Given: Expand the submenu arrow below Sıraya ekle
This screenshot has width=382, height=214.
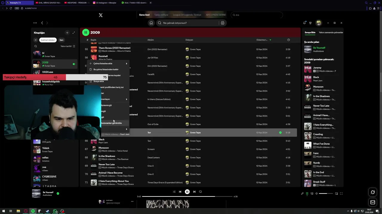Looking at the screenshot, I should coord(126,99).
